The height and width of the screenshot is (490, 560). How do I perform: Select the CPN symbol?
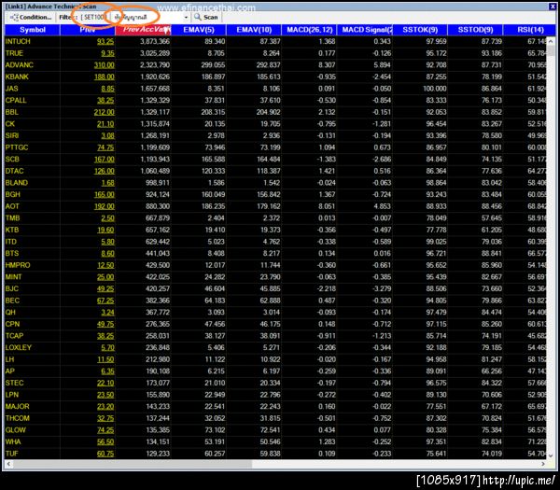[x=12, y=324]
